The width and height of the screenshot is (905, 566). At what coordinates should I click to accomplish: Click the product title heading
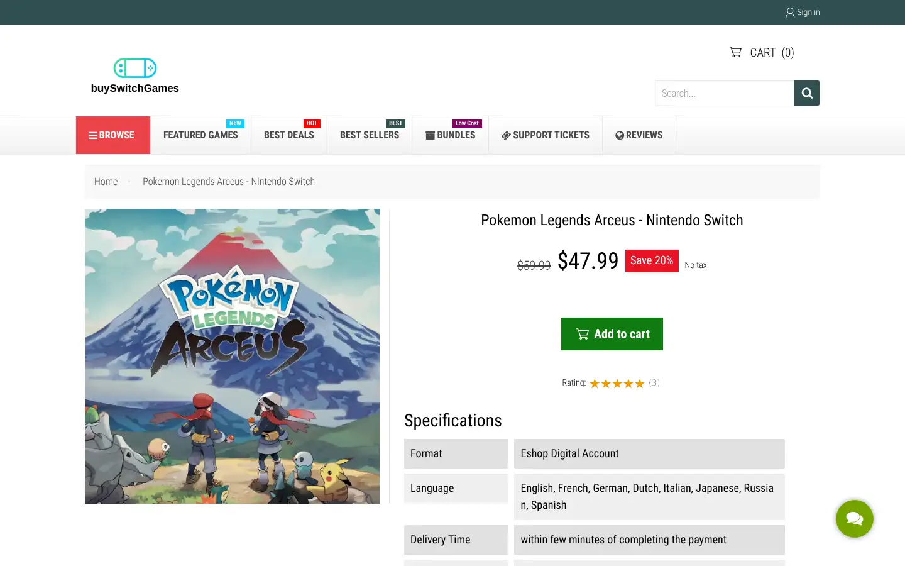click(612, 220)
